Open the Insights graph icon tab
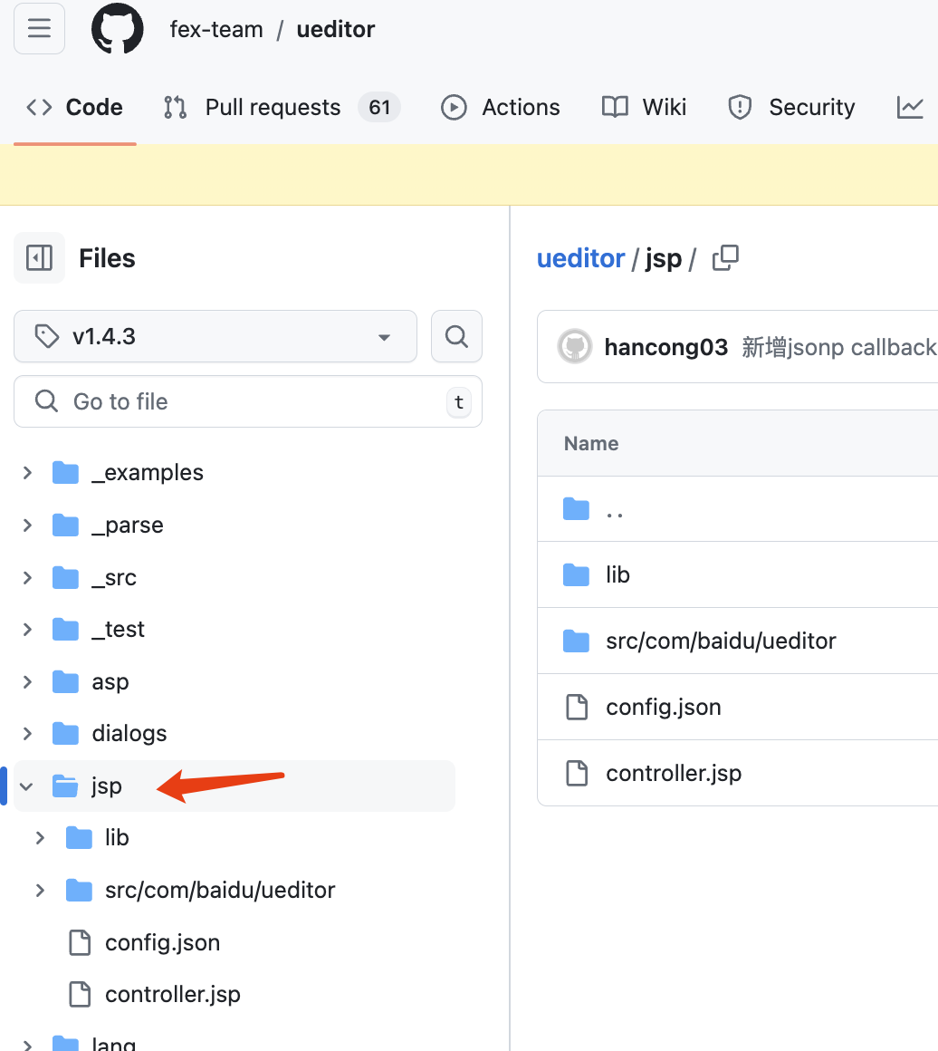Viewport: 938px width, 1051px height. point(909,108)
